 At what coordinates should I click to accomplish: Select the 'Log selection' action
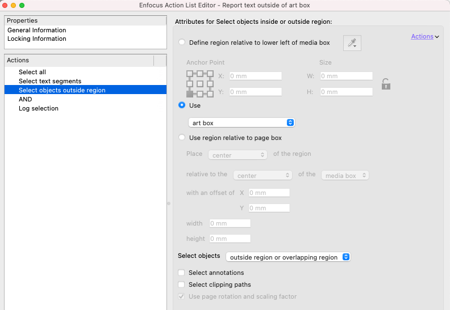[86, 108]
